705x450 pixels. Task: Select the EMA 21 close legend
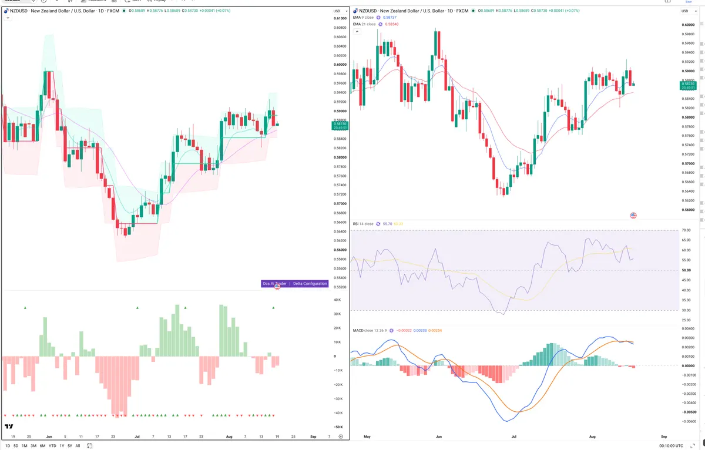pyautogui.click(x=364, y=24)
